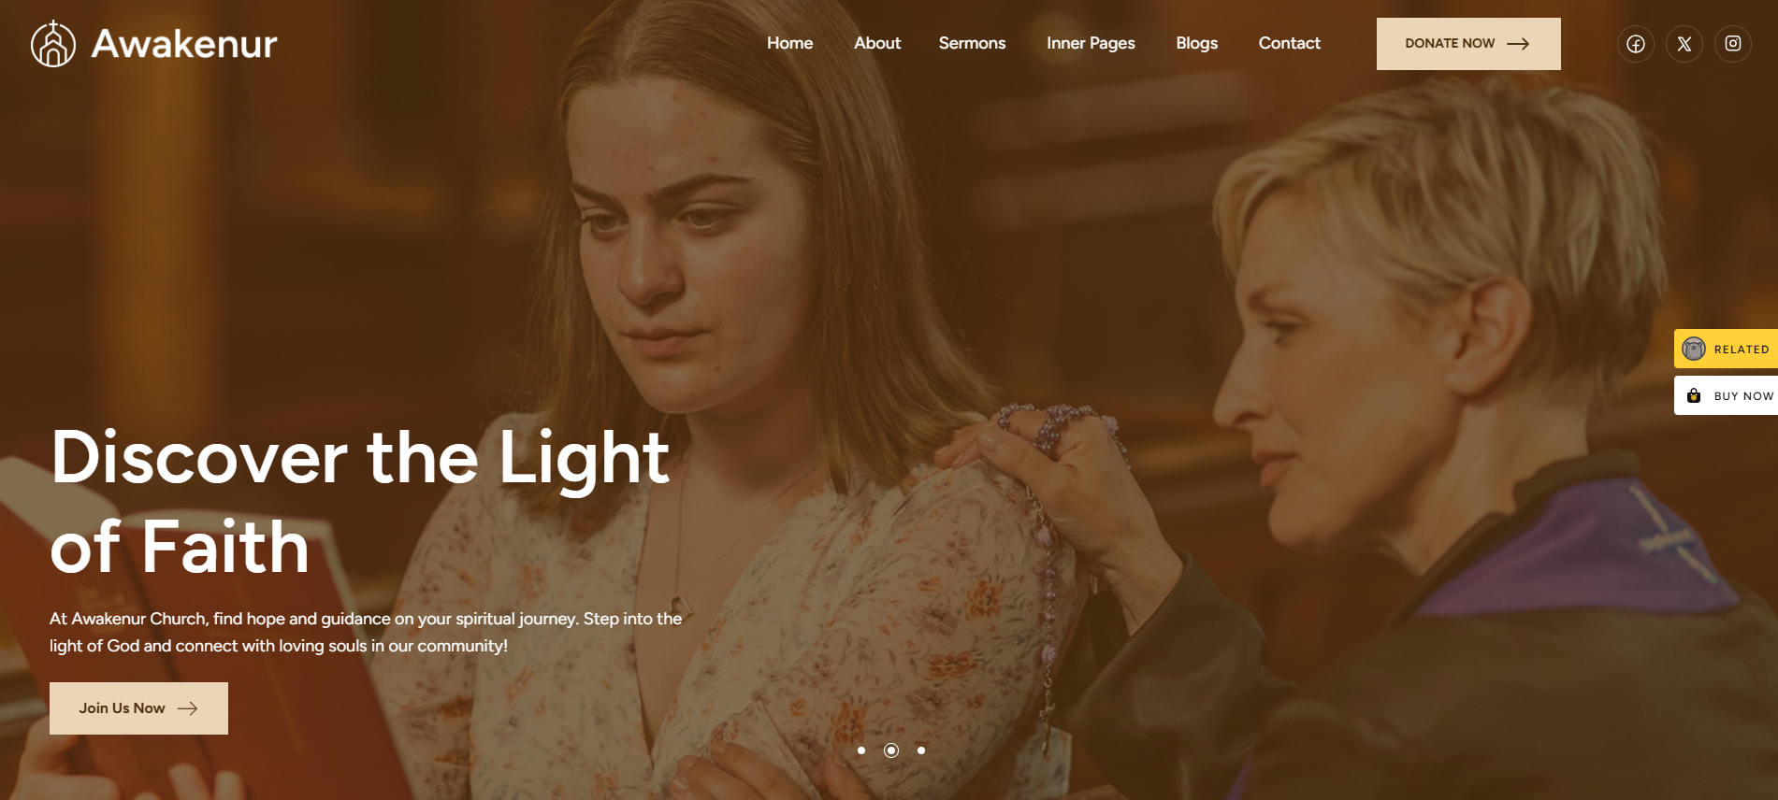Click the Donate Now button

(x=1468, y=44)
